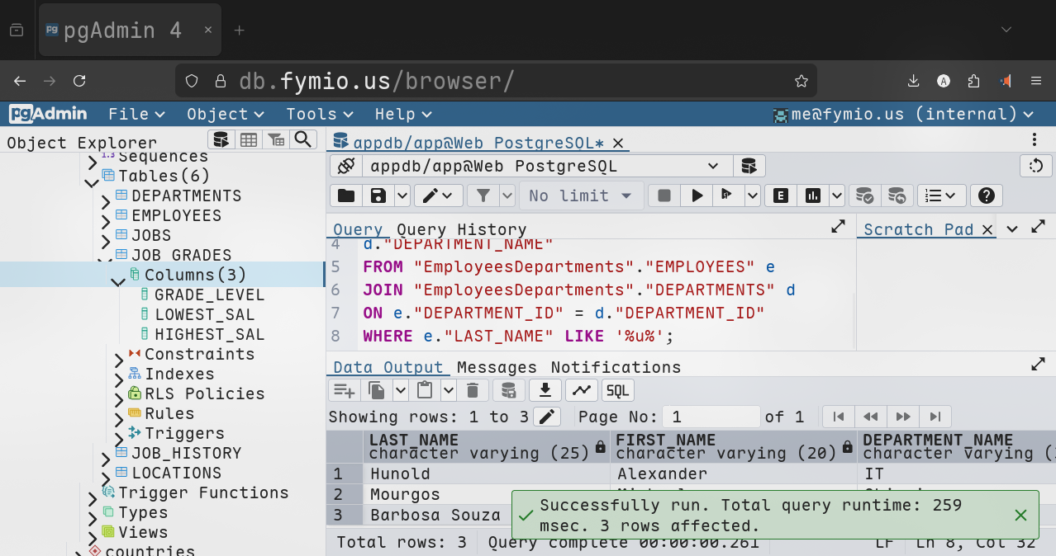Save the query file via floppy icon
1056x556 pixels.
pos(378,196)
